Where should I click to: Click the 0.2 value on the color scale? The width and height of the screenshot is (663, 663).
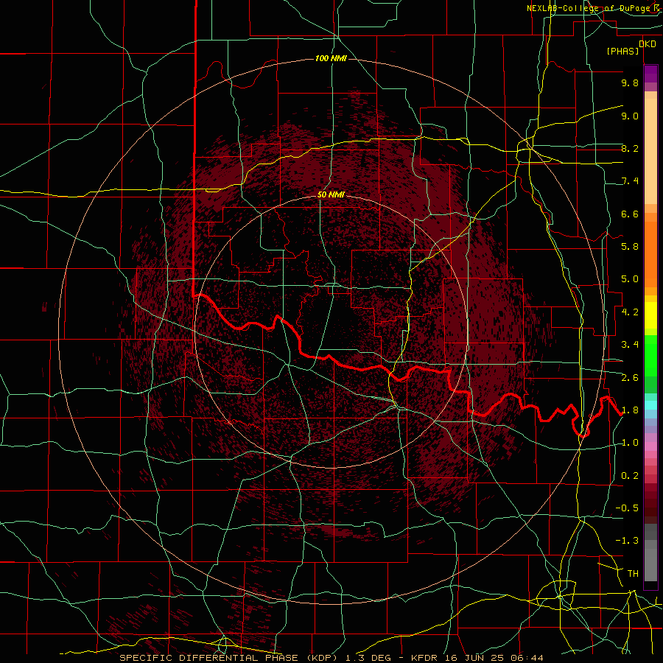point(630,476)
